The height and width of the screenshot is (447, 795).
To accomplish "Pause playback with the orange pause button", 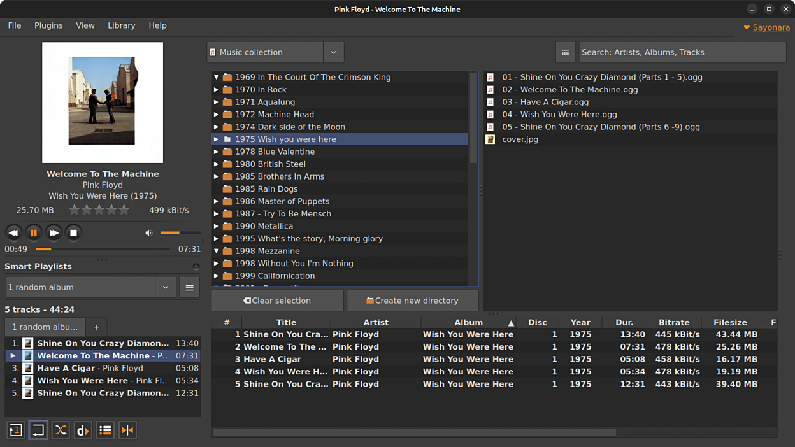I will pos(33,233).
